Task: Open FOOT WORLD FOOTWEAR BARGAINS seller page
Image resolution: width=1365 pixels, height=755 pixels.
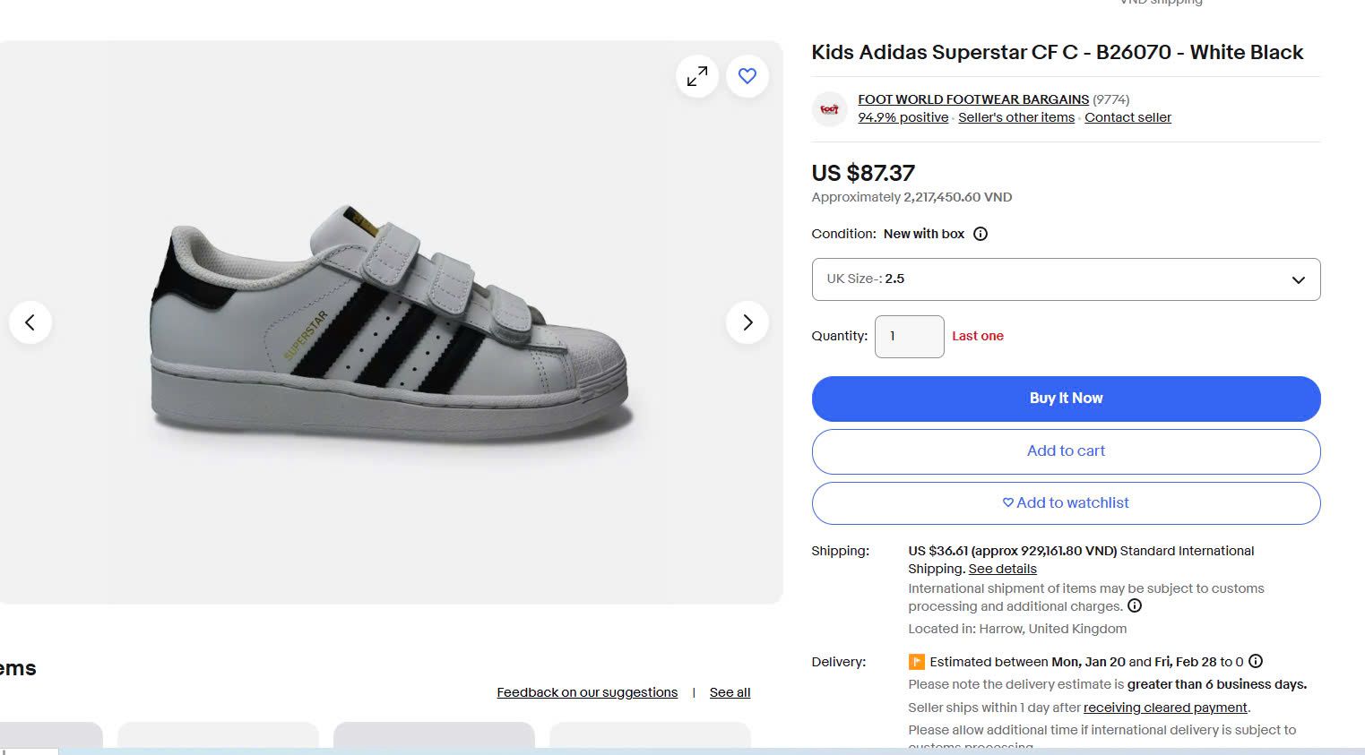Action: (x=972, y=99)
